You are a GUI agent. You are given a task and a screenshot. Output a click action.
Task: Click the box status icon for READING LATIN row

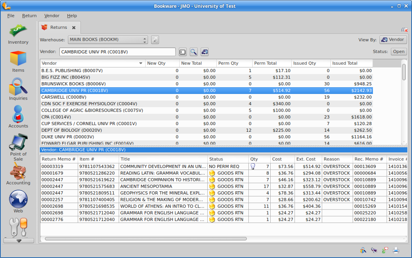coord(212,173)
